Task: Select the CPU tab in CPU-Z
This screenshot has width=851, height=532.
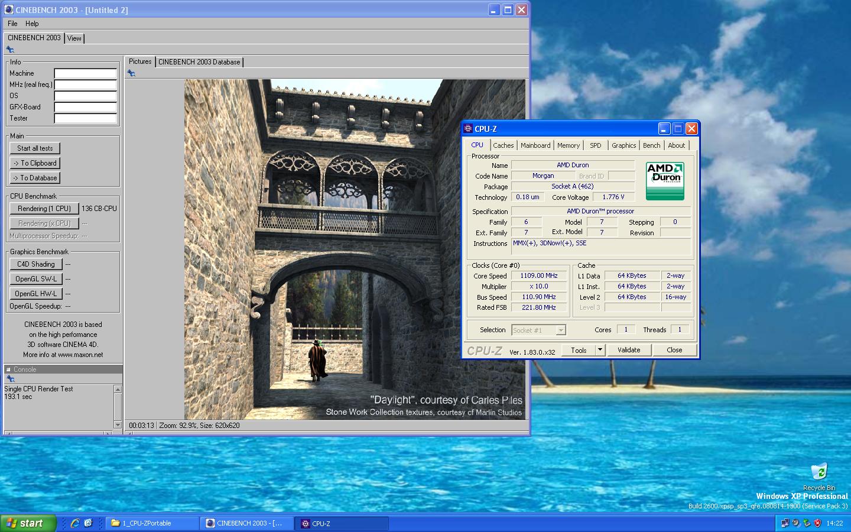Action: 478,145
